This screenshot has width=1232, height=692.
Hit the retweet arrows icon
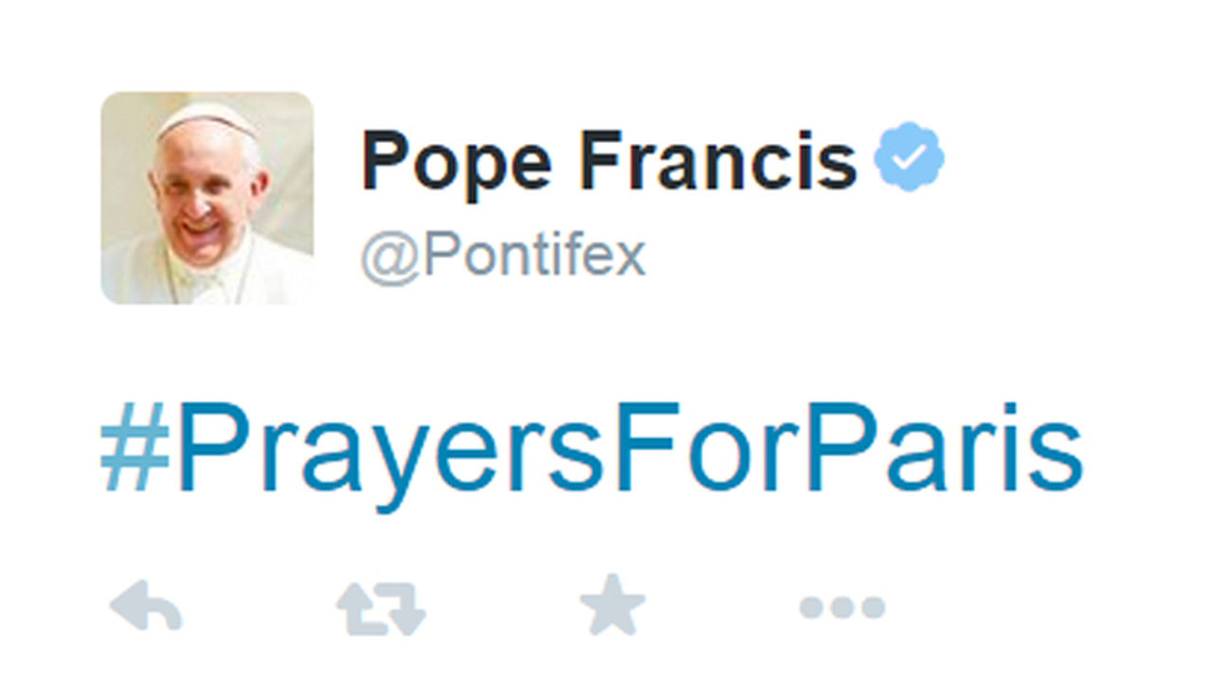tap(381, 607)
